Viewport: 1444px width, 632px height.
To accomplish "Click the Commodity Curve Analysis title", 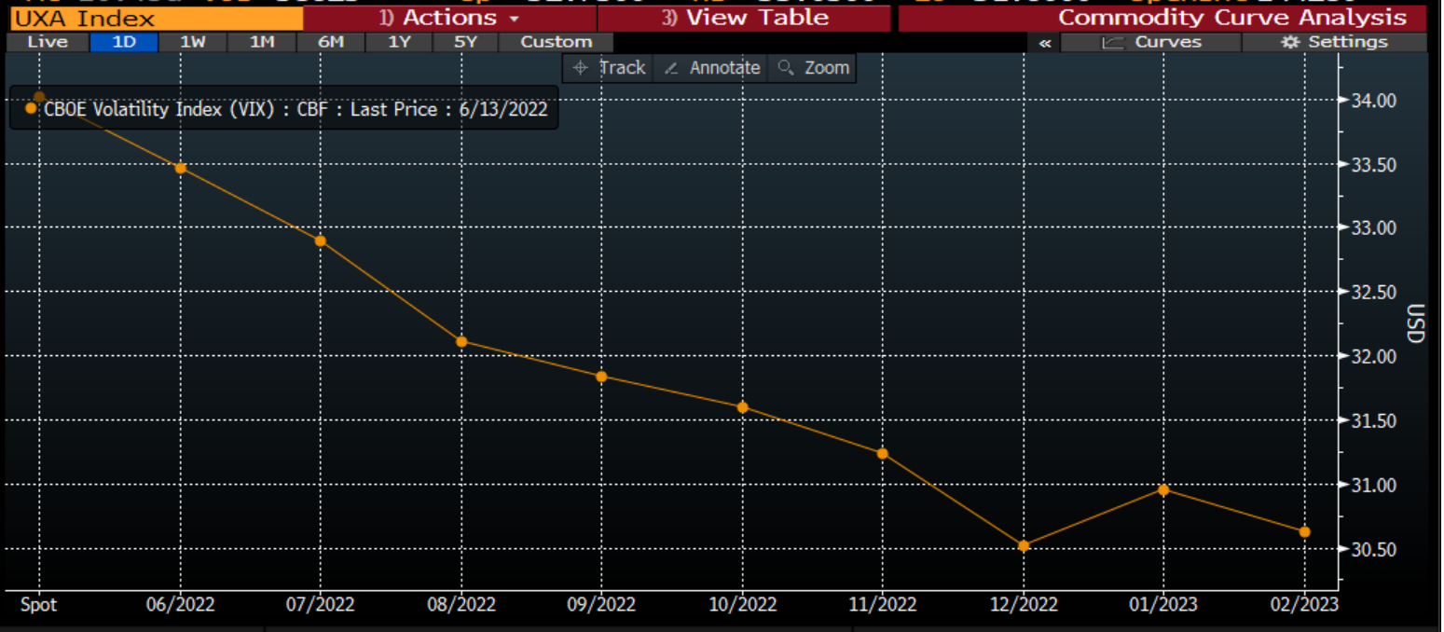I will coord(1231,18).
